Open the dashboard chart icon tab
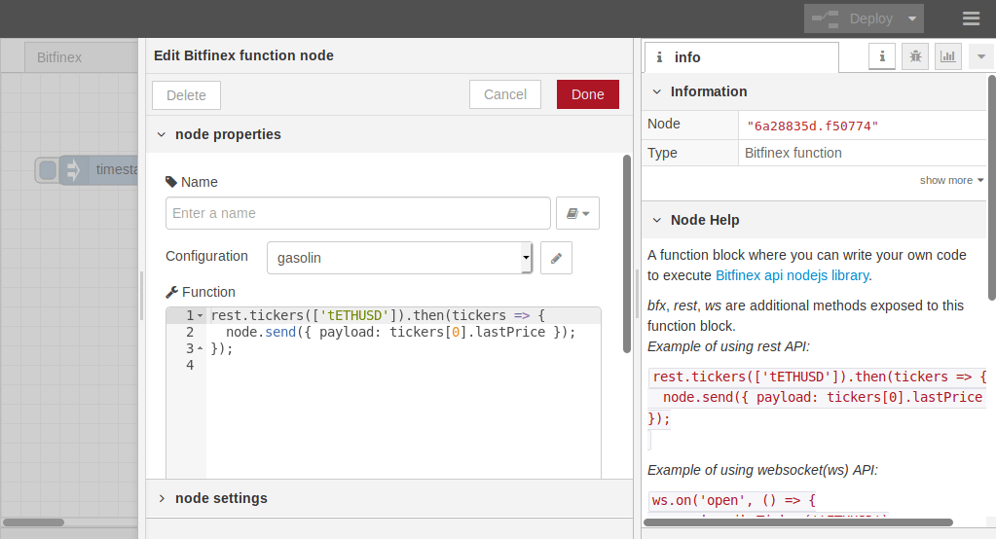 click(x=947, y=56)
